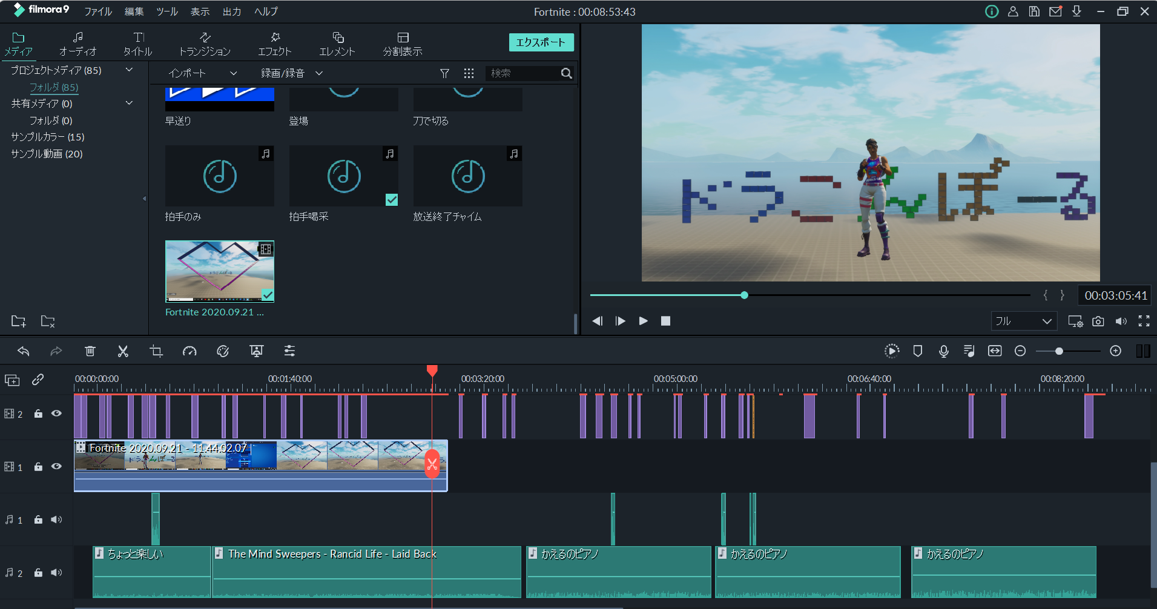Click the Undo arrow in timeline toolbar
The image size is (1157, 609).
pos(24,351)
